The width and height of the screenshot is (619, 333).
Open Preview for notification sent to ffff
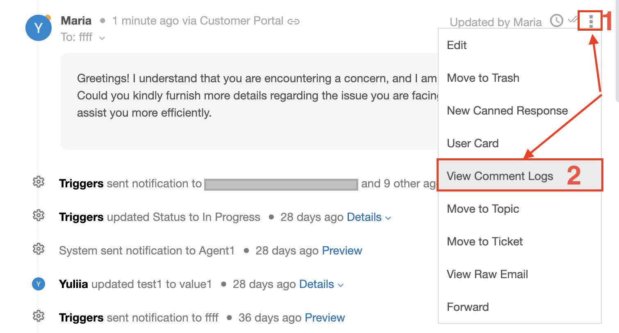click(x=325, y=317)
